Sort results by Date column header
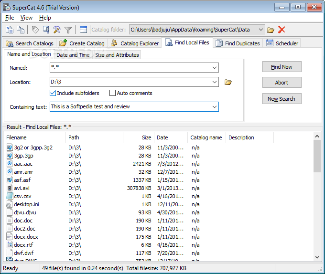This screenshot has height=274, width=325. [171, 137]
